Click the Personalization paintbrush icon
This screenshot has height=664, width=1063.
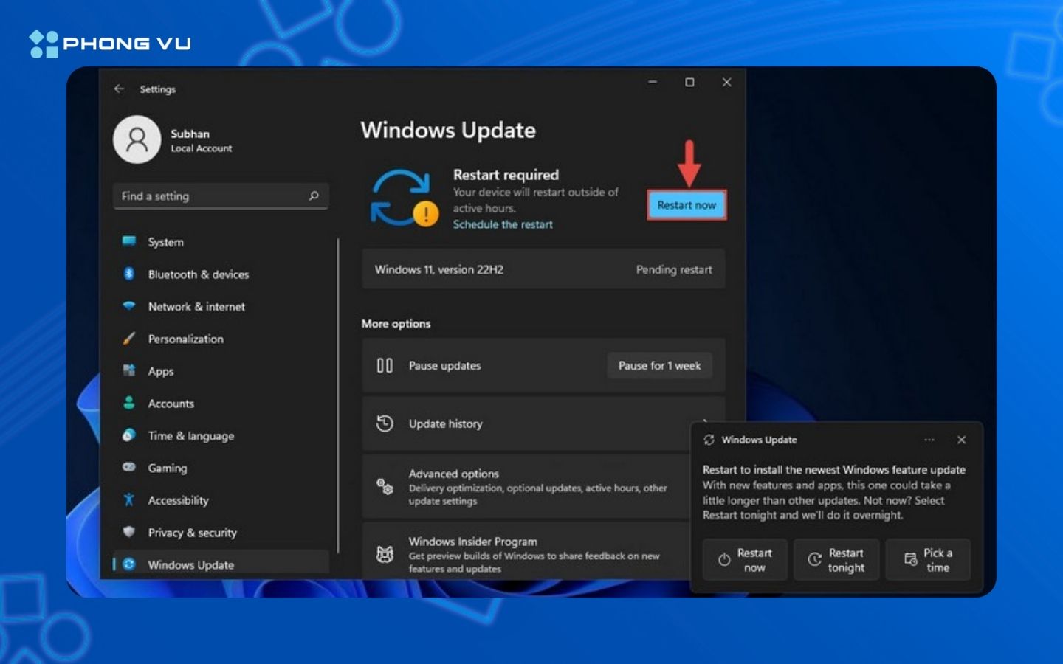tap(130, 339)
